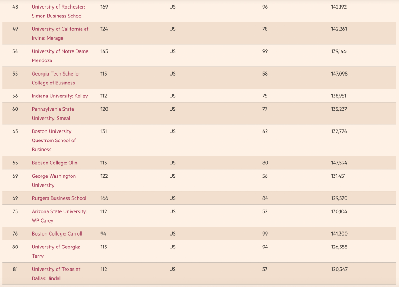Click rank 80 in Georgia Terry row

click(x=15, y=247)
